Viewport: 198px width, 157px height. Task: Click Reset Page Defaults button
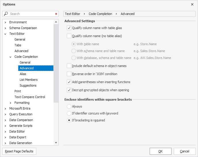tap(19, 151)
